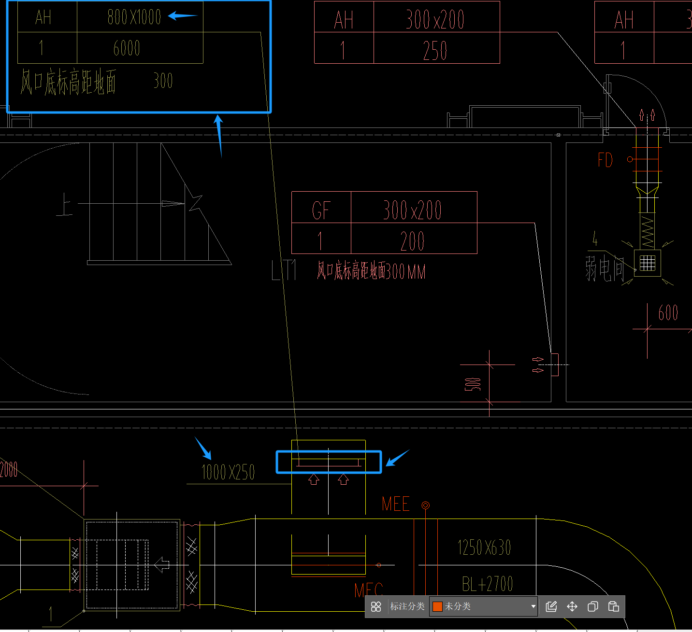The height and width of the screenshot is (632, 692).
Task: Select the 1250X630 duct size label
Action: [x=484, y=548]
